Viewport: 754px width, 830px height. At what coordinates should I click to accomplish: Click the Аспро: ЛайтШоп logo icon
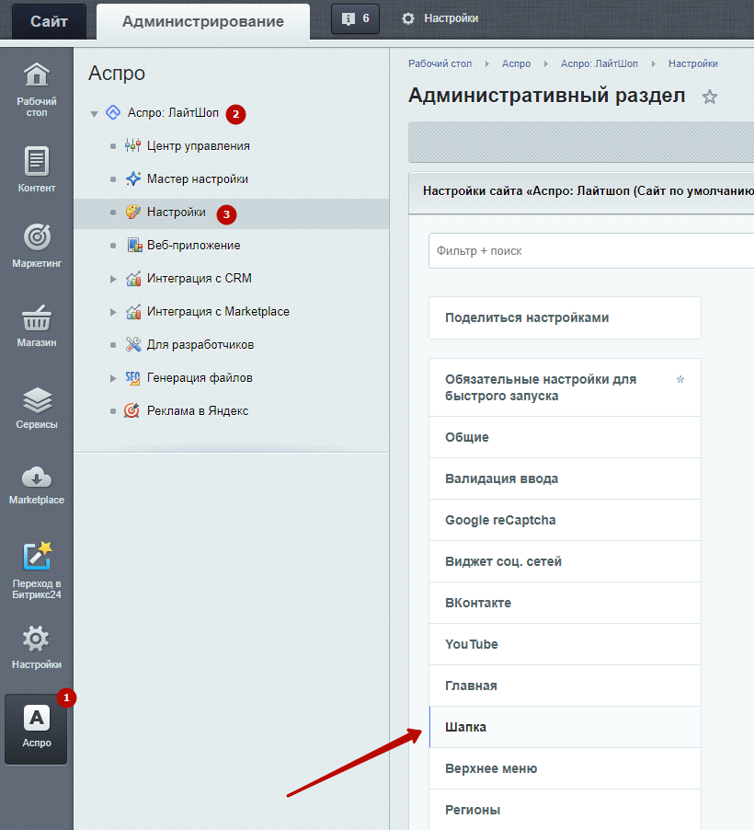pos(113,112)
